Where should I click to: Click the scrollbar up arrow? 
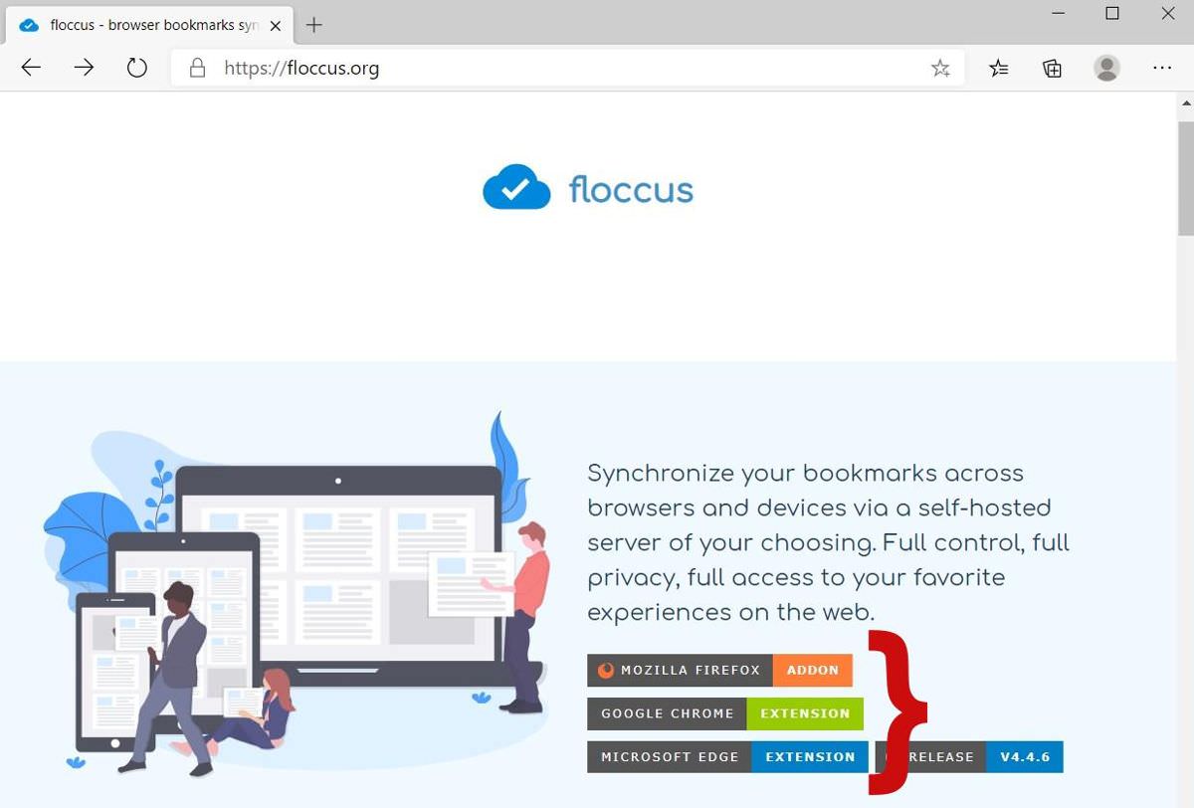tap(1185, 102)
